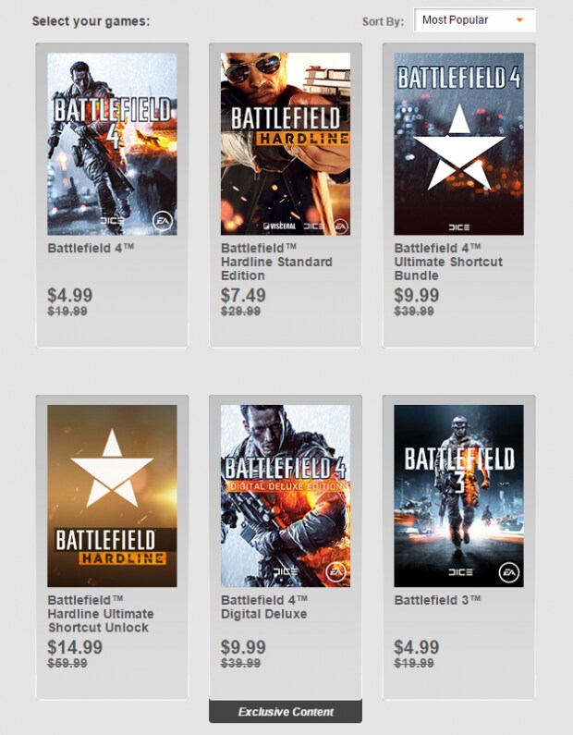Click the EA logo on Battlefield 4 cover
The image size is (573, 735).
(163, 220)
